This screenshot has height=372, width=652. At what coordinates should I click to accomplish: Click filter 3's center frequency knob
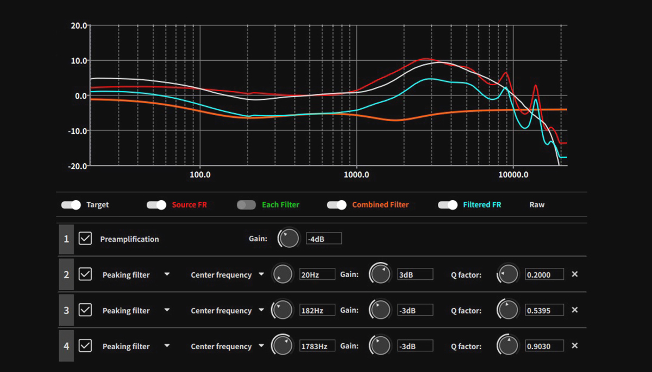[x=283, y=310]
